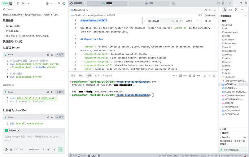Run the uvx opensandbox-server Bash block
The image size is (249, 157).
[x=60, y=54]
